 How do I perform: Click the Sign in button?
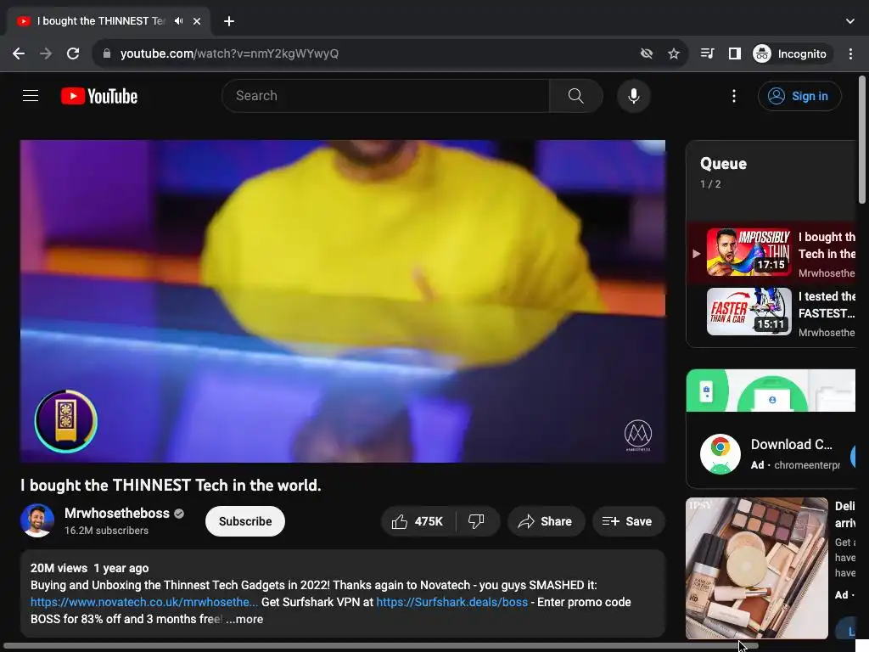tap(799, 96)
